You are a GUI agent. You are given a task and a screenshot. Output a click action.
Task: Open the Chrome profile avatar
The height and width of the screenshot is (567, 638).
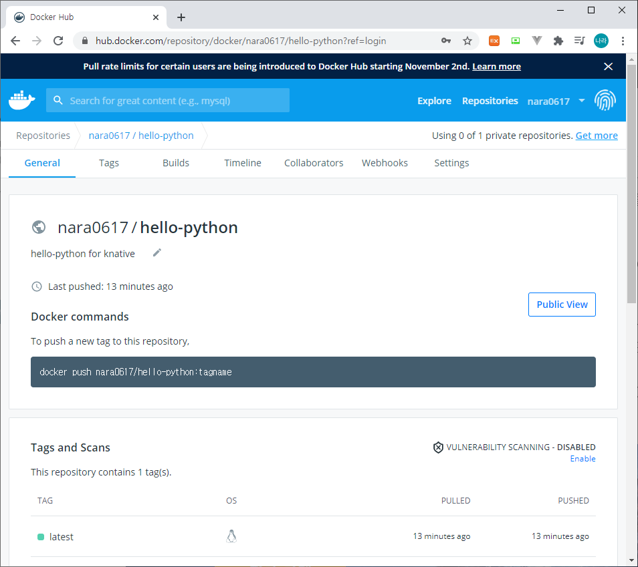(601, 41)
